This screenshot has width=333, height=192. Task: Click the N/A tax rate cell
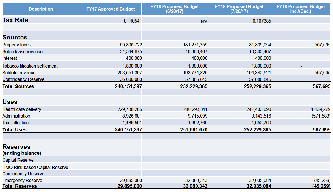[204, 21]
